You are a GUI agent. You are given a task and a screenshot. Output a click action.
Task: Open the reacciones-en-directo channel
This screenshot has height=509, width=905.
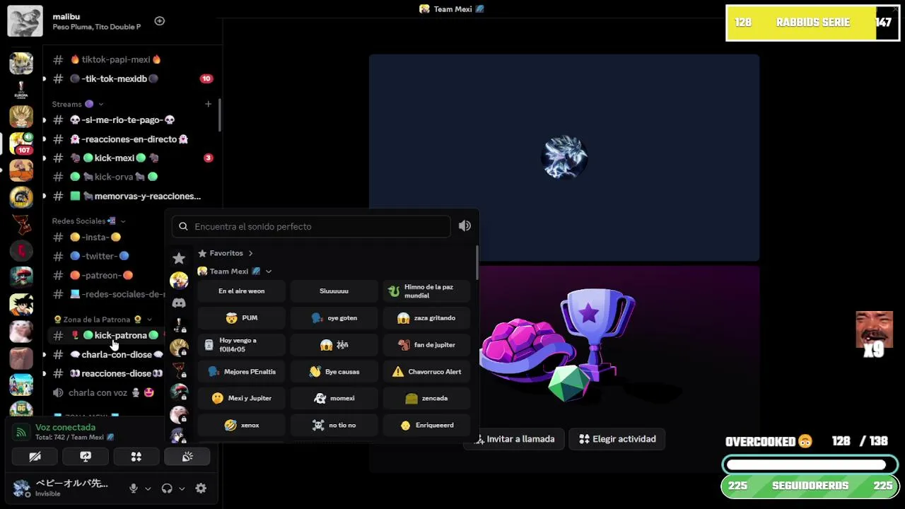pos(132,139)
